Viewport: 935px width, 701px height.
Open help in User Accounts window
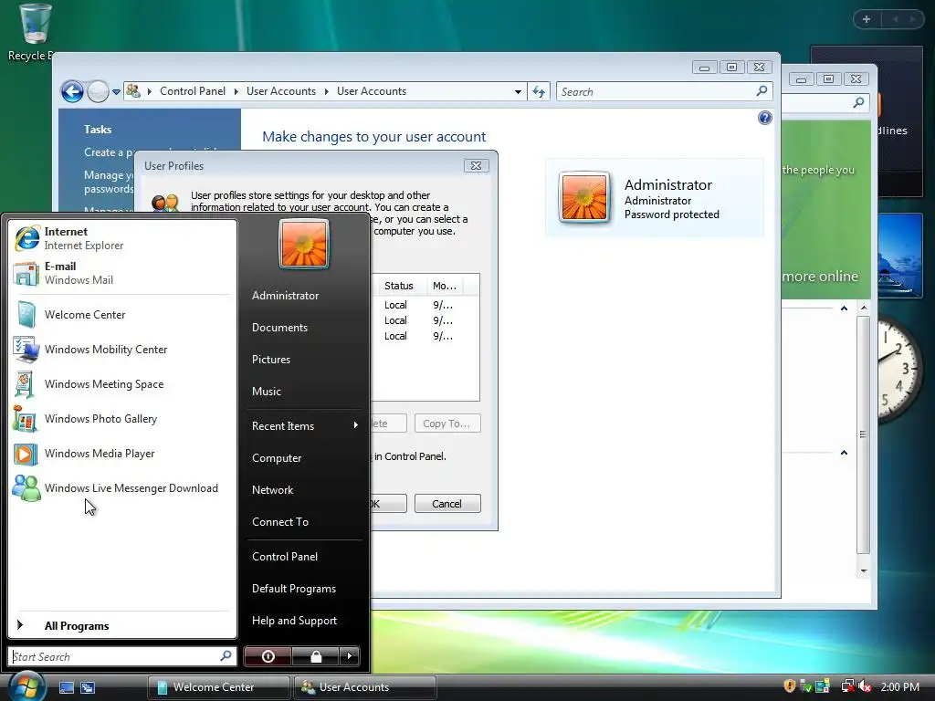764,118
